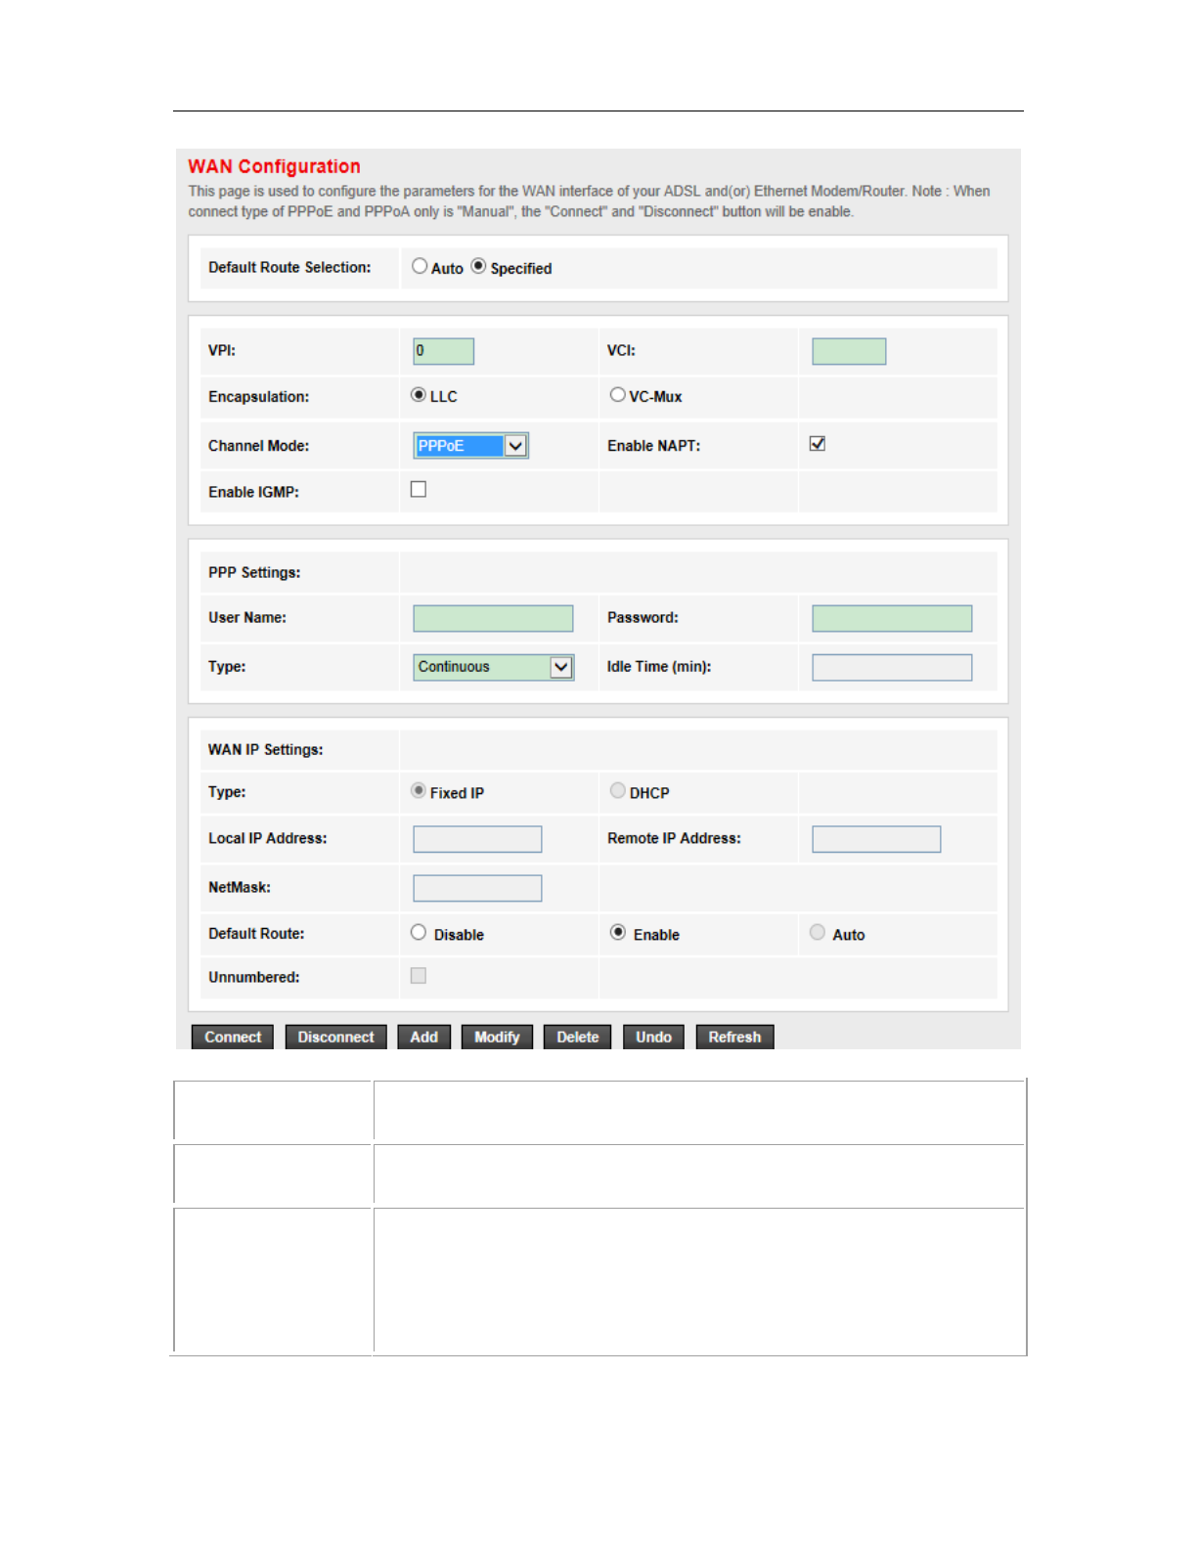This screenshot has width=1197, height=1549.
Task: Click the VCI input field
Action: [849, 351]
